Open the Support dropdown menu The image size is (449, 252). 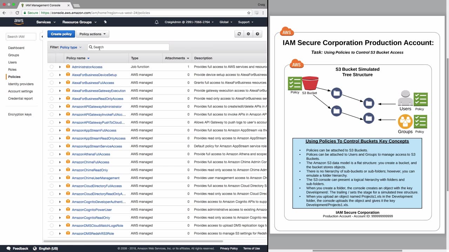[x=246, y=22]
